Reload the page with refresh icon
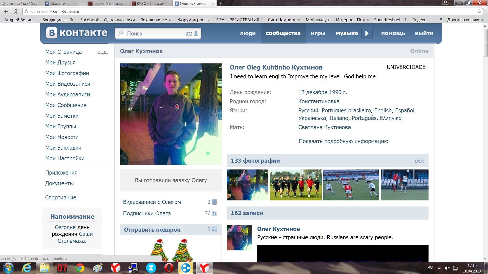The height and width of the screenshot is (274, 488). [x=26, y=11]
